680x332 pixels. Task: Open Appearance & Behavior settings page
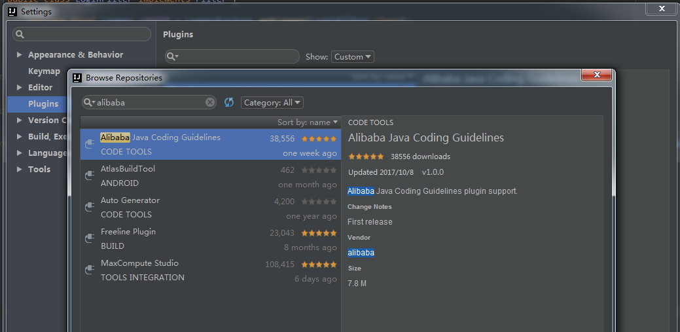[75, 55]
